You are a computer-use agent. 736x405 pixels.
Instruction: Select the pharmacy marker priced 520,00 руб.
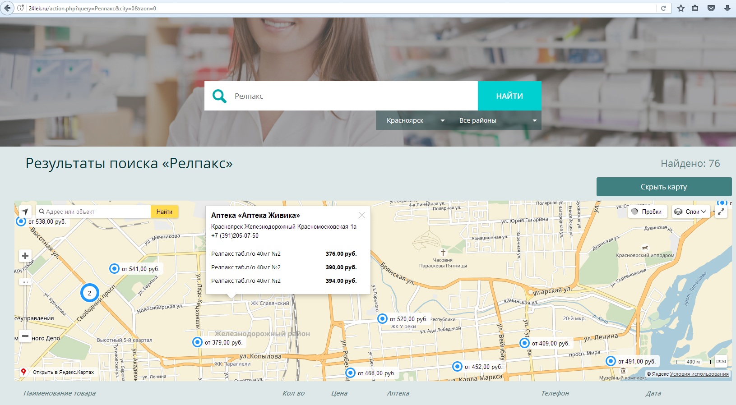click(x=382, y=319)
